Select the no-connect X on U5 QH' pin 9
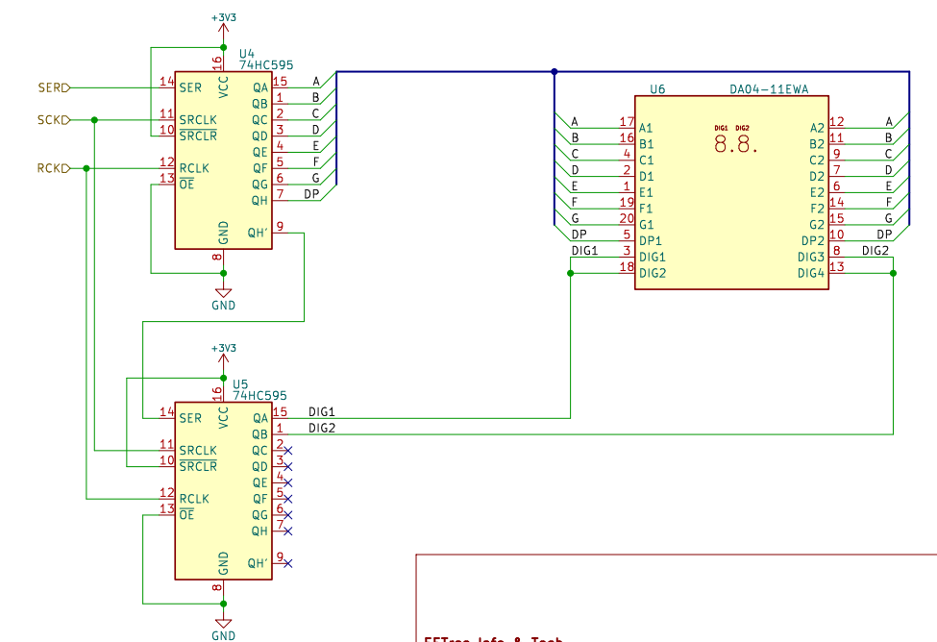937x642 pixels. point(287,563)
